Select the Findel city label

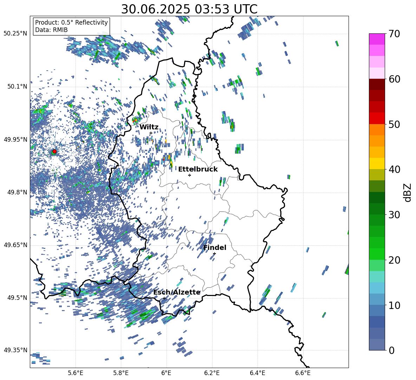click(x=215, y=247)
